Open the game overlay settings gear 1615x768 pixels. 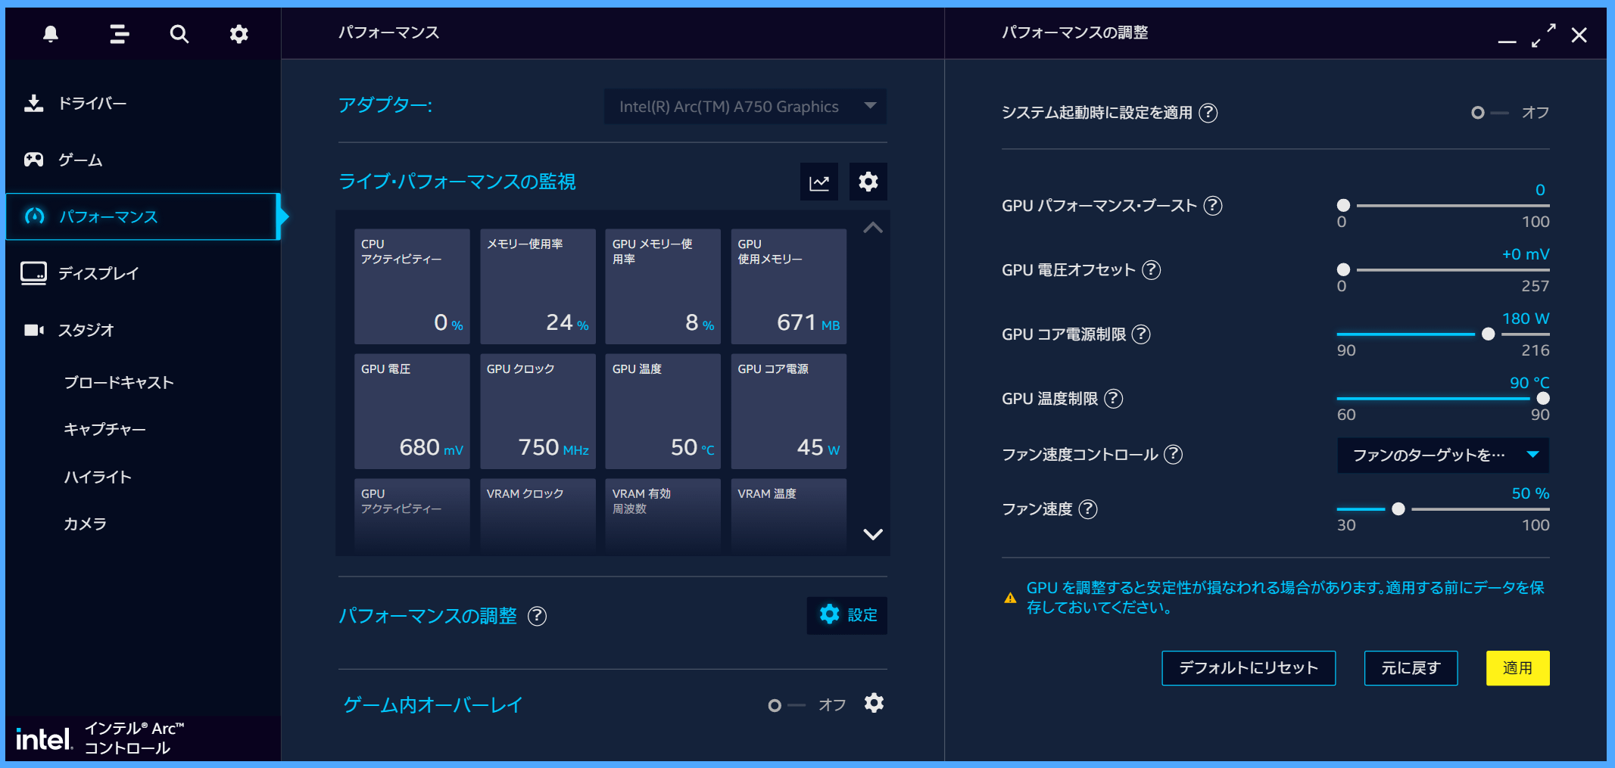pyautogui.click(x=874, y=704)
